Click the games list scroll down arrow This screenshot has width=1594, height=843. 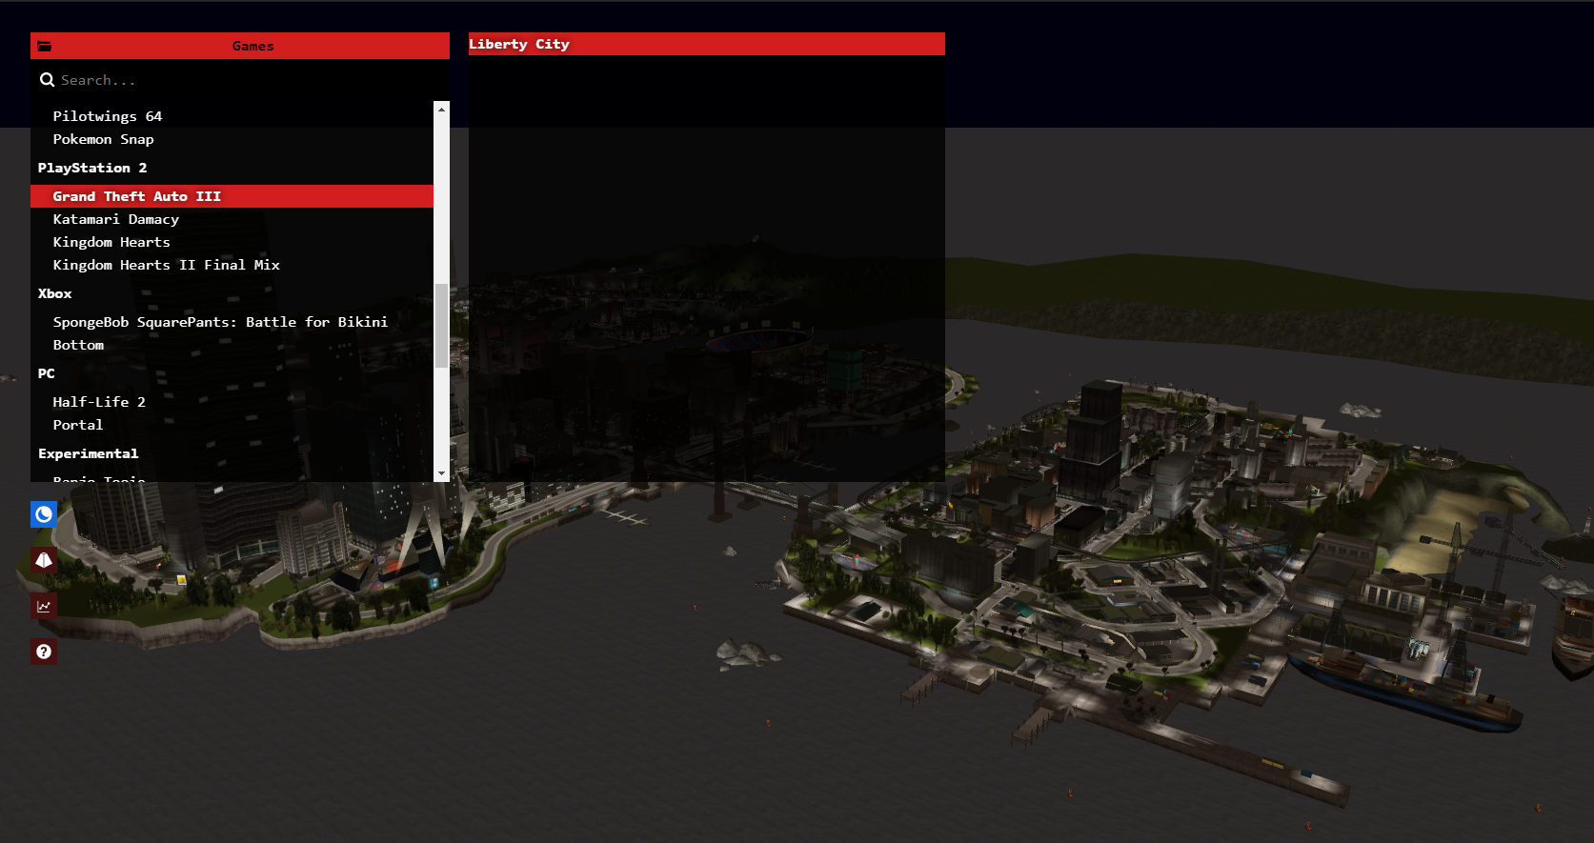(x=441, y=473)
